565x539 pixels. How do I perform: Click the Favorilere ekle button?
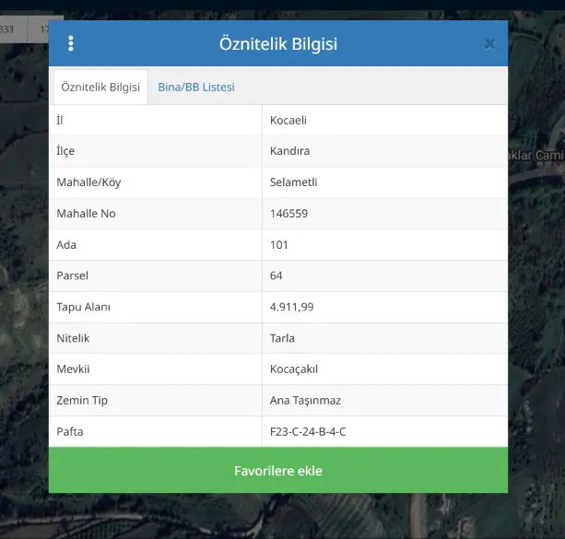tap(278, 470)
